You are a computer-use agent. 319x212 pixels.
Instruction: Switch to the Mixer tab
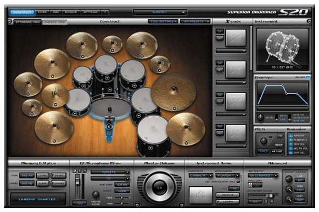point(42,13)
